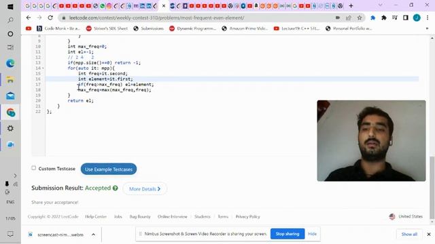Open the Personal Portfolio bookmark
The image size is (435, 244).
pos(349,28)
